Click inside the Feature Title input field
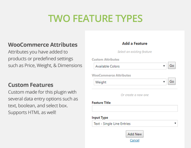Screen dimensions: 191x148 tap(135, 108)
